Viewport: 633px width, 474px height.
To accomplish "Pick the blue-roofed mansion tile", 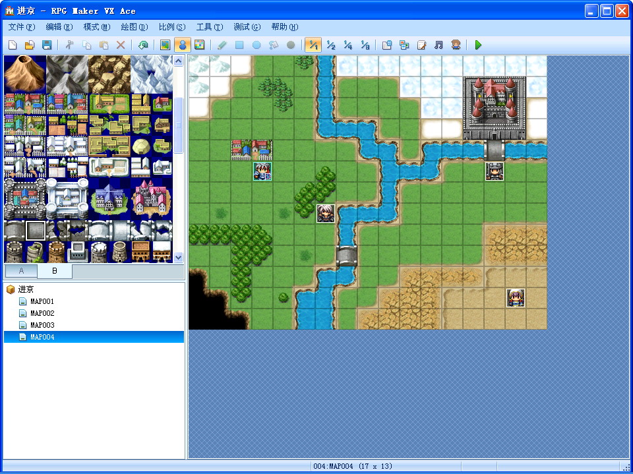I will [109, 198].
